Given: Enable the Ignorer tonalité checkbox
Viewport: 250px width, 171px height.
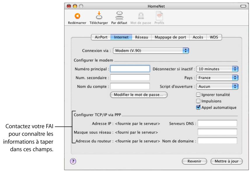Looking at the screenshot, I should point(198,95).
